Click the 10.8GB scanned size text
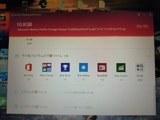 (x=24, y=24)
